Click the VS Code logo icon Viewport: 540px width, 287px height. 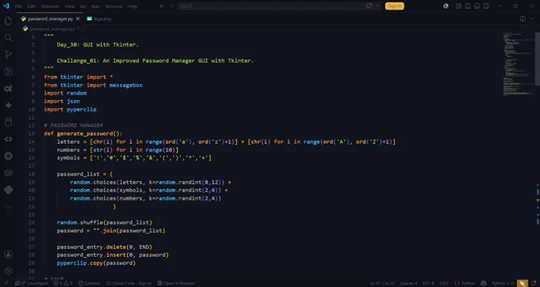pyautogui.click(x=6, y=6)
